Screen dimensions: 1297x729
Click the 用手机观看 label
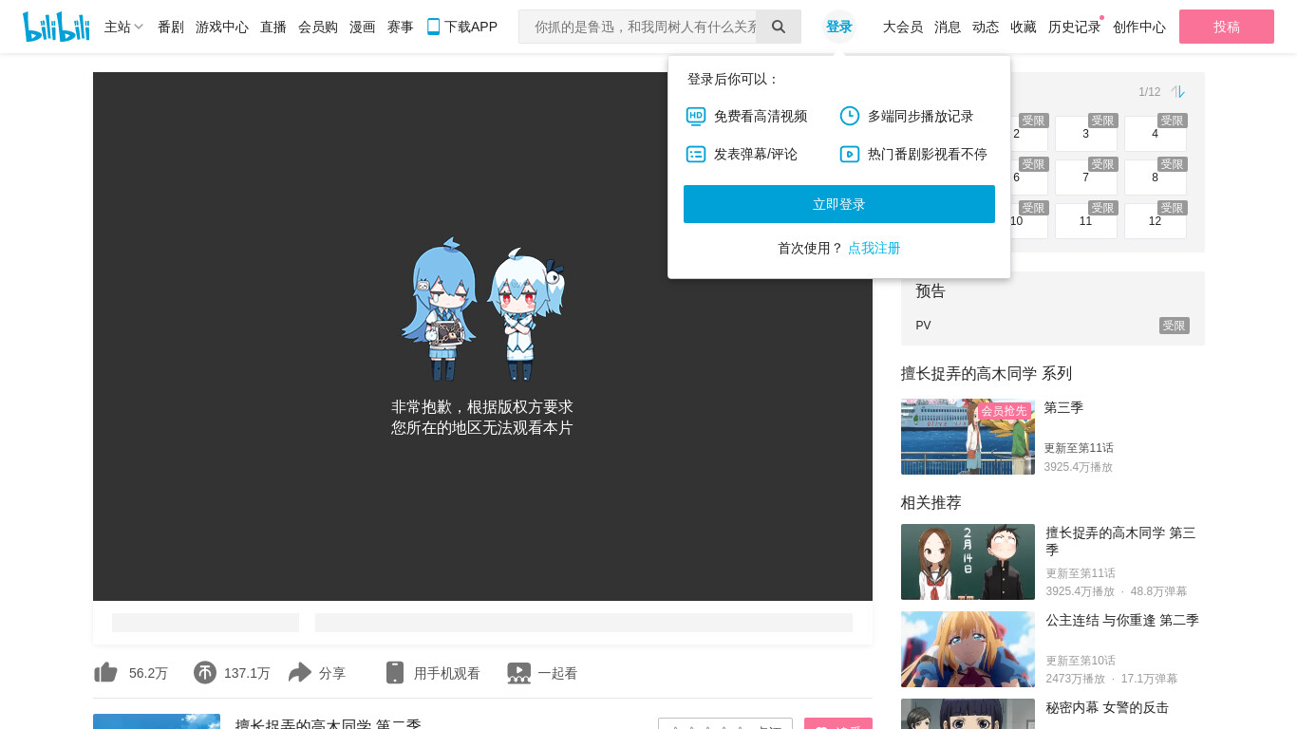[447, 673]
